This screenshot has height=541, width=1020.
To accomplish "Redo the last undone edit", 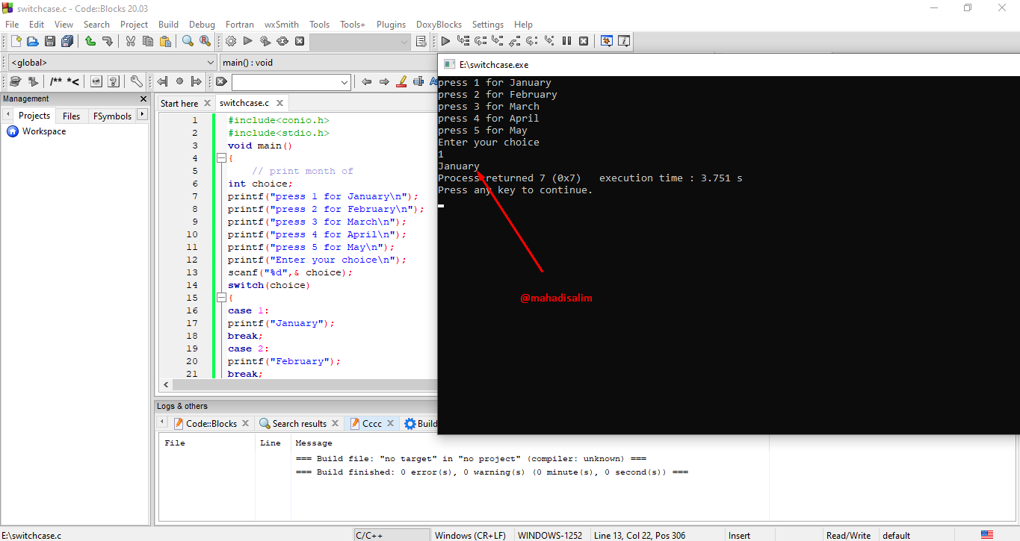I will tap(108, 42).
